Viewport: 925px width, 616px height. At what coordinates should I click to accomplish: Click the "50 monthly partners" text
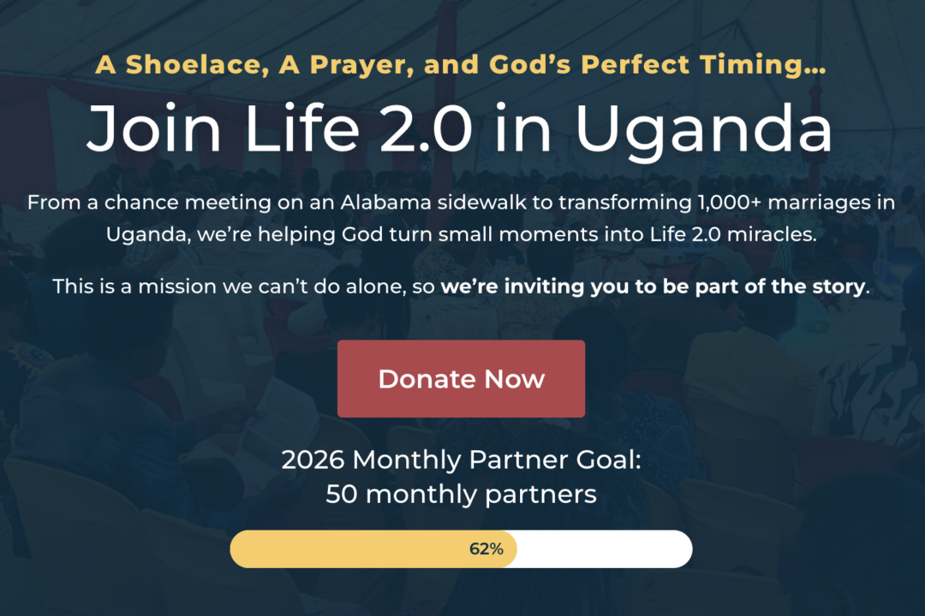point(461,495)
